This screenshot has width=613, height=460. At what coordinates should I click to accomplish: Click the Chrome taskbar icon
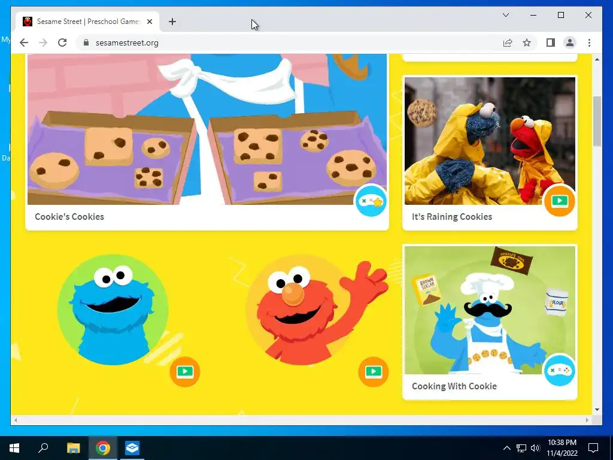(x=103, y=448)
